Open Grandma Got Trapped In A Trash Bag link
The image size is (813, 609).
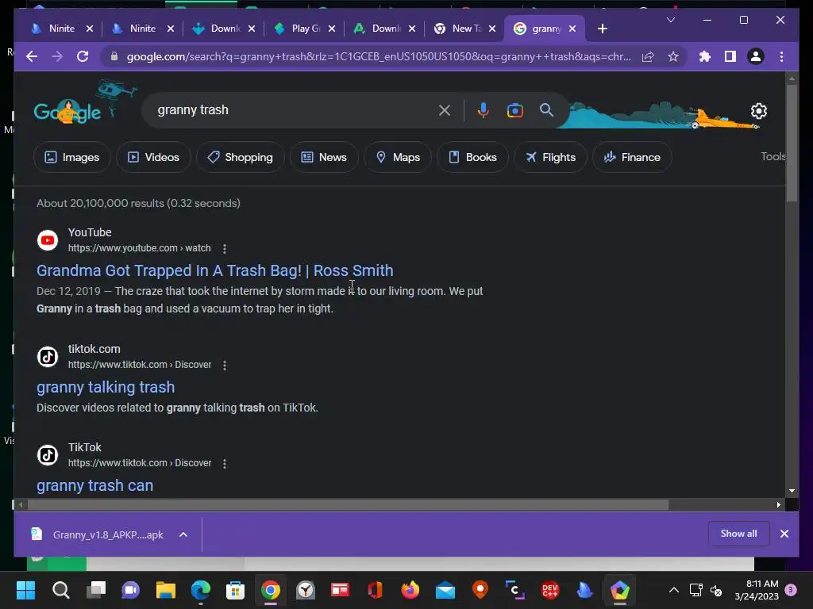pos(214,270)
